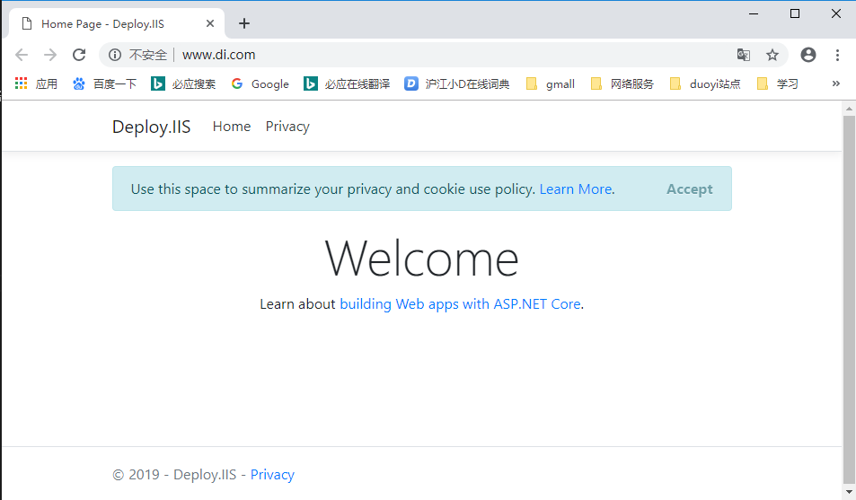Click the Deploy.IIS brand link
Screen dimensions: 856x500
(151, 127)
